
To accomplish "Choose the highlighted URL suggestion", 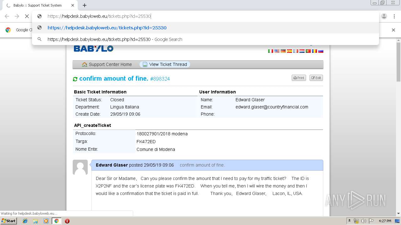I will click(x=205, y=28).
